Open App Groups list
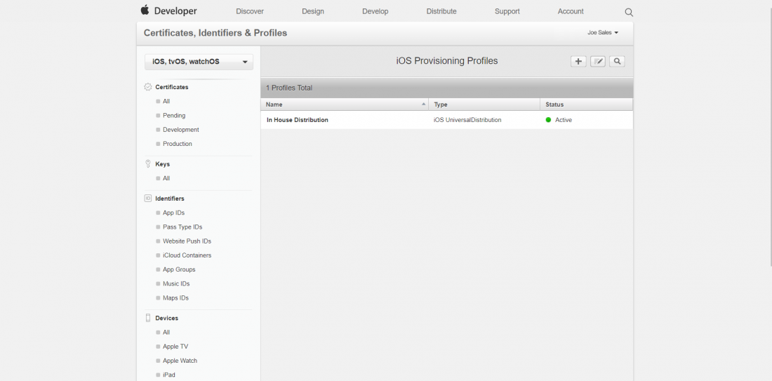Viewport: 772px width, 381px height. pos(179,269)
